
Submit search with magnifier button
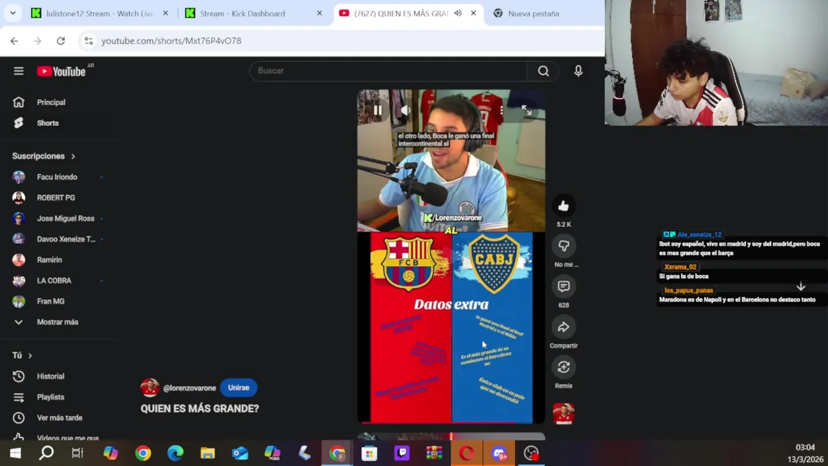[x=543, y=71]
